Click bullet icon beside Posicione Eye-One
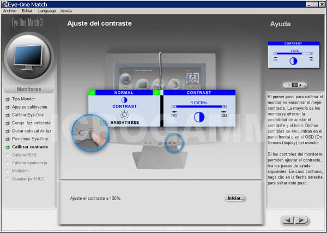This screenshot has height=233, width=327. (8, 139)
